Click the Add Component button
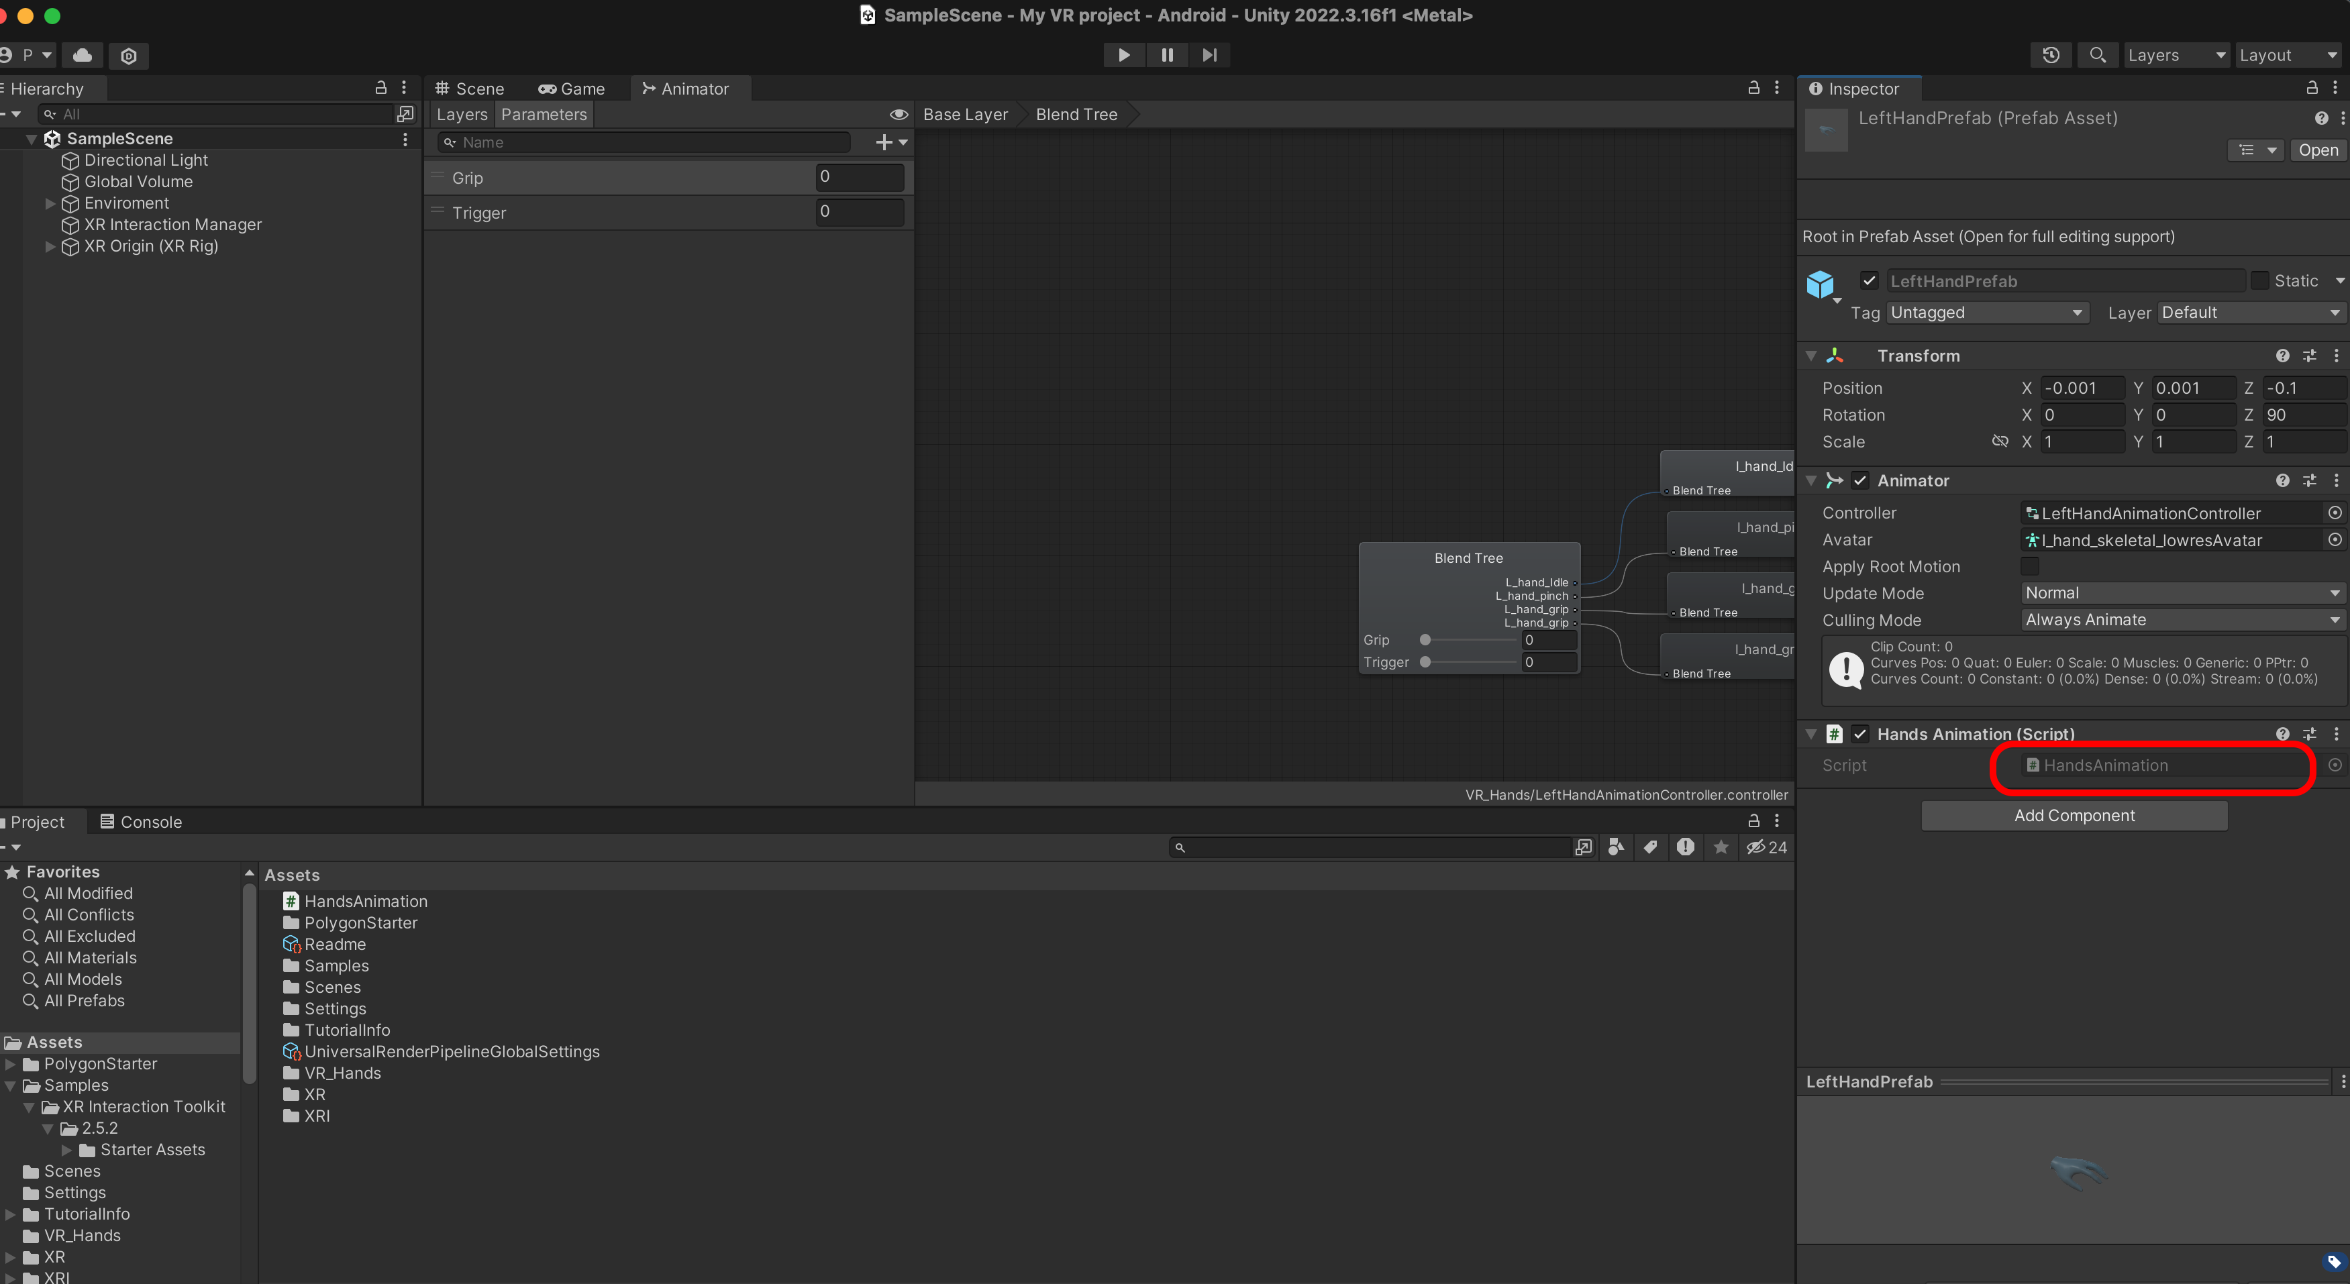This screenshot has width=2350, height=1284. point(2074,815)
